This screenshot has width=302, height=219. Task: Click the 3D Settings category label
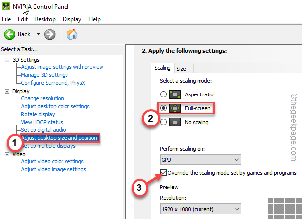coord(26,60)
